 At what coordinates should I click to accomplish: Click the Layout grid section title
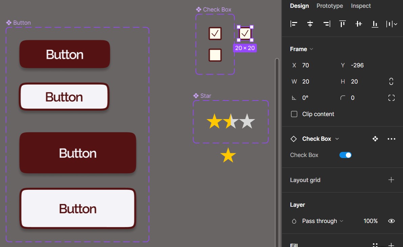(305, 180)
